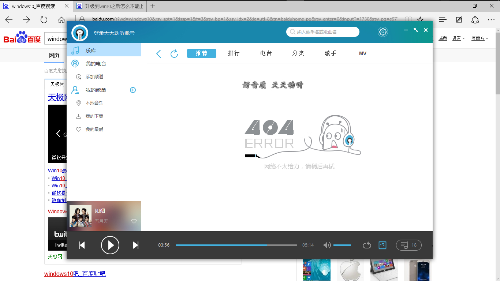Switch to the 歌手 tab
The image size is (500, 281).
coord(331,53)
